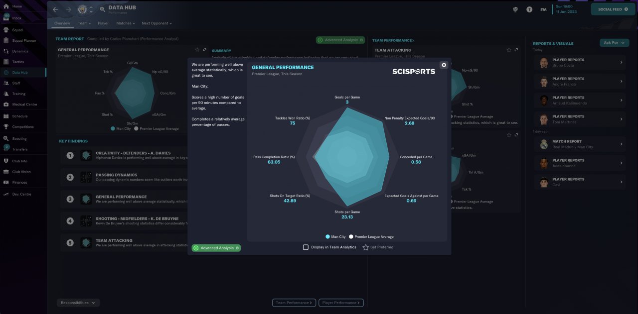Open the Inbox in the sidebar
The height and width of the screenshot is (314, 638).
tap(23, 18)
